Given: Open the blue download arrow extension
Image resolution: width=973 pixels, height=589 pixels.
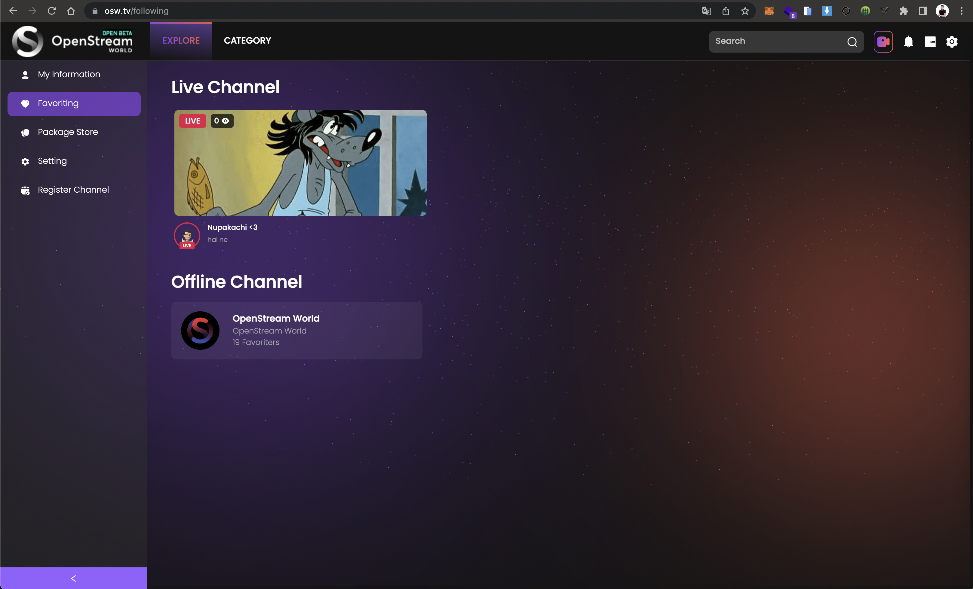Looking at the screenshot, I should (x=827, y=11).
